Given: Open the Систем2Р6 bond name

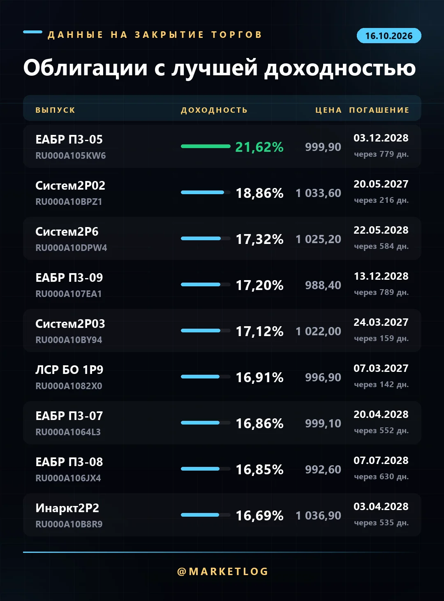Looking at the screenshot, I should tap(67, 232).
